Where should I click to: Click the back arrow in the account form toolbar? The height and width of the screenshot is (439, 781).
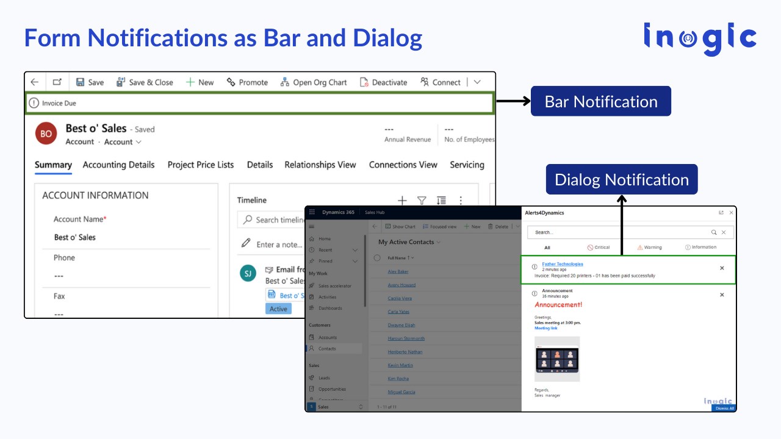35,82
